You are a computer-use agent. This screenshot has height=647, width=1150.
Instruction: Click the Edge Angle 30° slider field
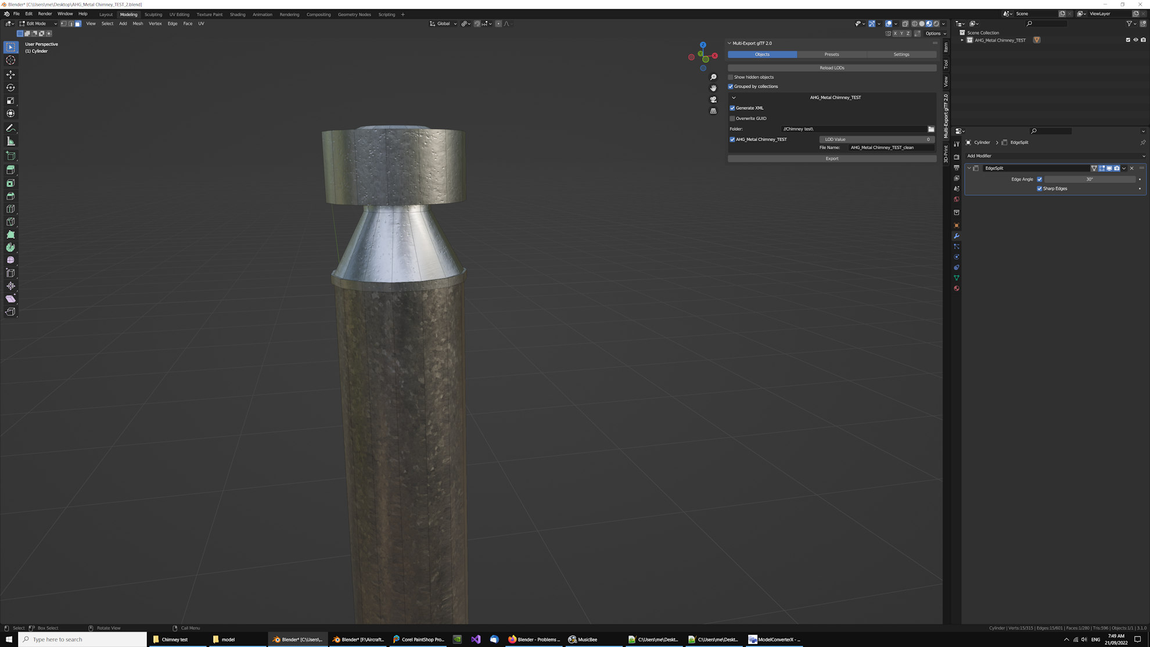coord(1090,179)
